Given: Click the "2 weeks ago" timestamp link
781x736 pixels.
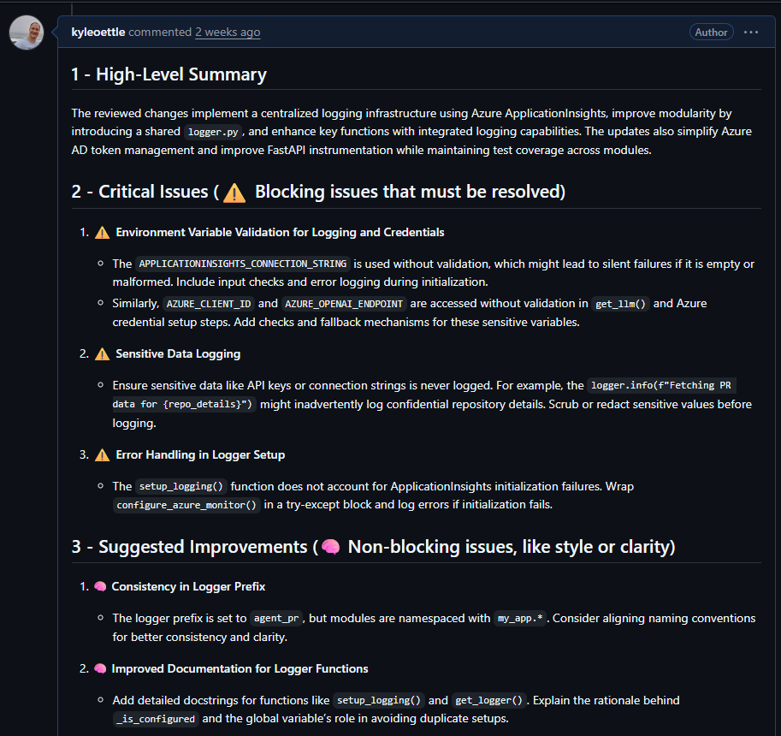Looking at the screenshot, I should point(228,33).
